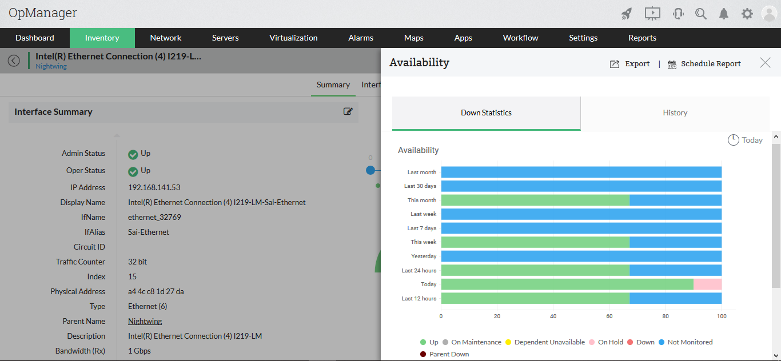Open the Nightwing link under interface title
This screenshot has height=361, width=781.
coord(51,66)
